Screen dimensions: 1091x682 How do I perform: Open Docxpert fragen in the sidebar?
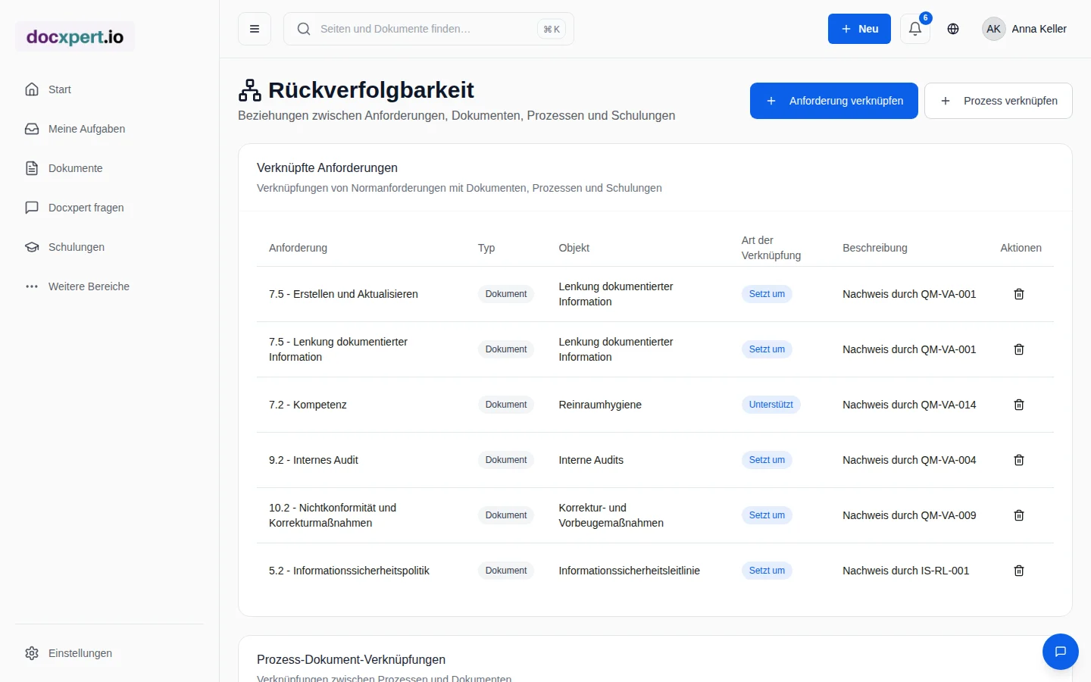coord(109,208)
